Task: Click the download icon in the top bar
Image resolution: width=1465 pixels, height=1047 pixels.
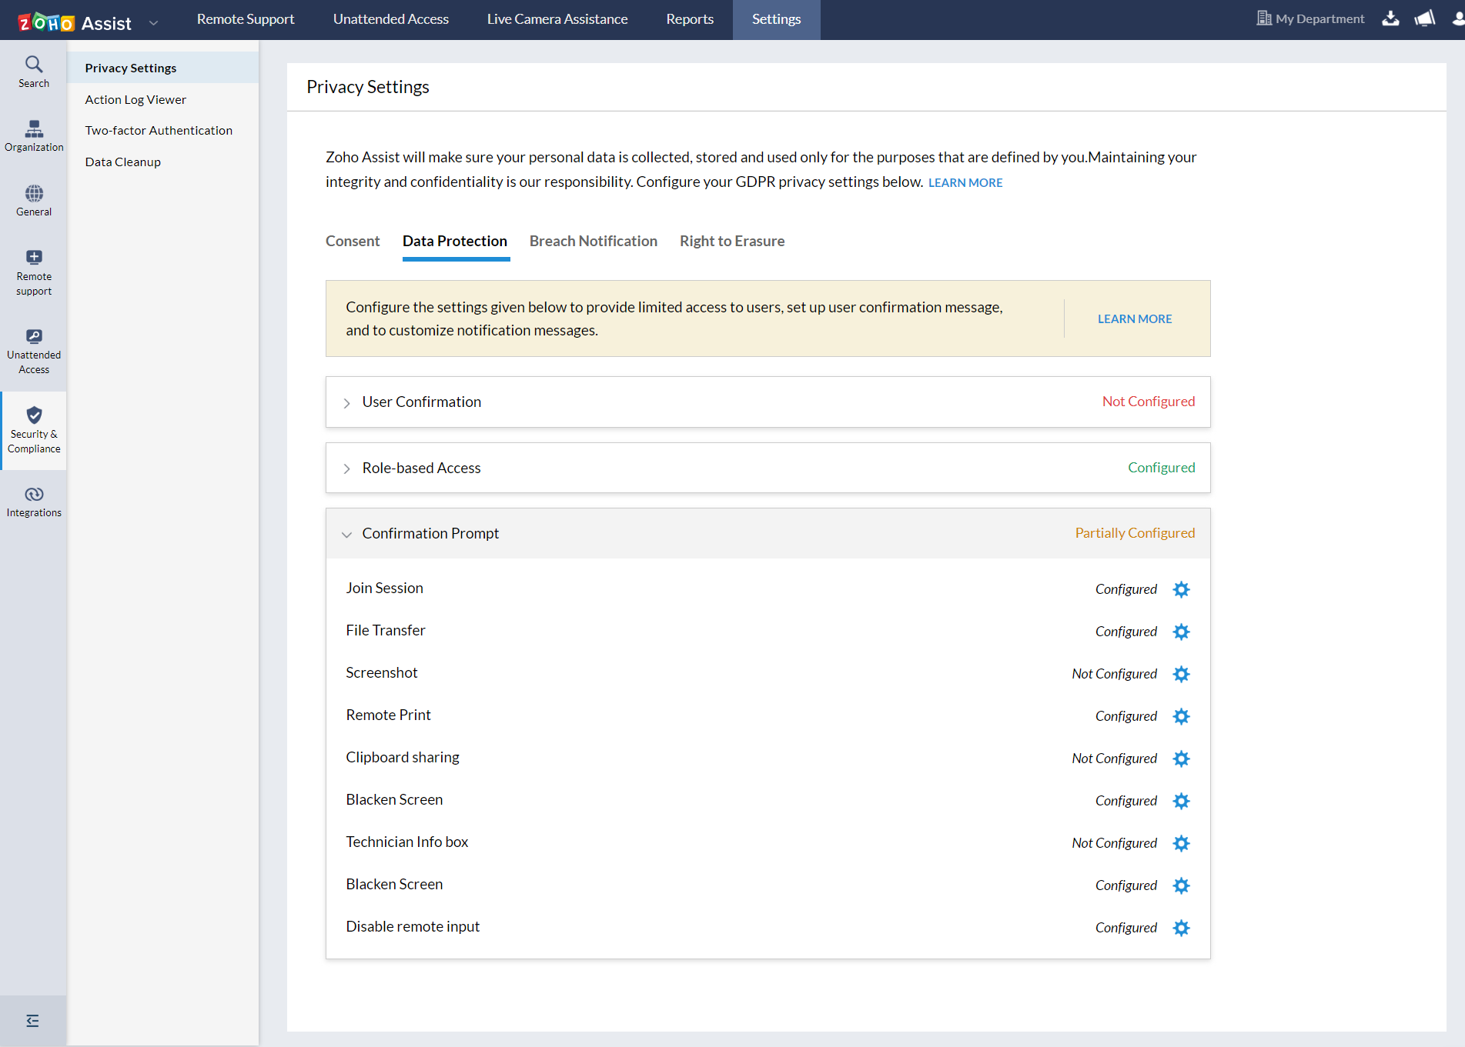Action: tap(1390, 18)
